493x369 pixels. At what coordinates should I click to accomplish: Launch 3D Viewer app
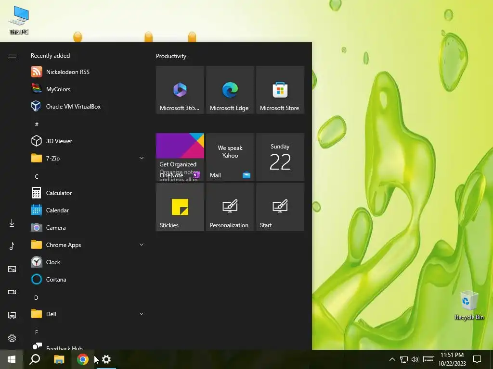88,141
